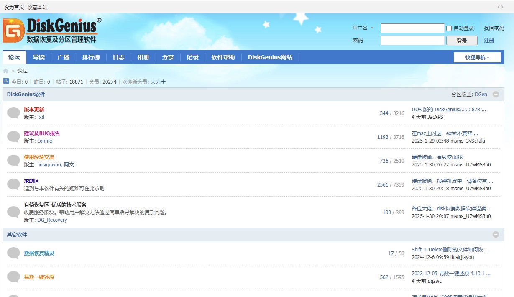Collapse the 其它软件 section
The height and width of the screenshot is (297, 514).
click(x=496, y=235)
